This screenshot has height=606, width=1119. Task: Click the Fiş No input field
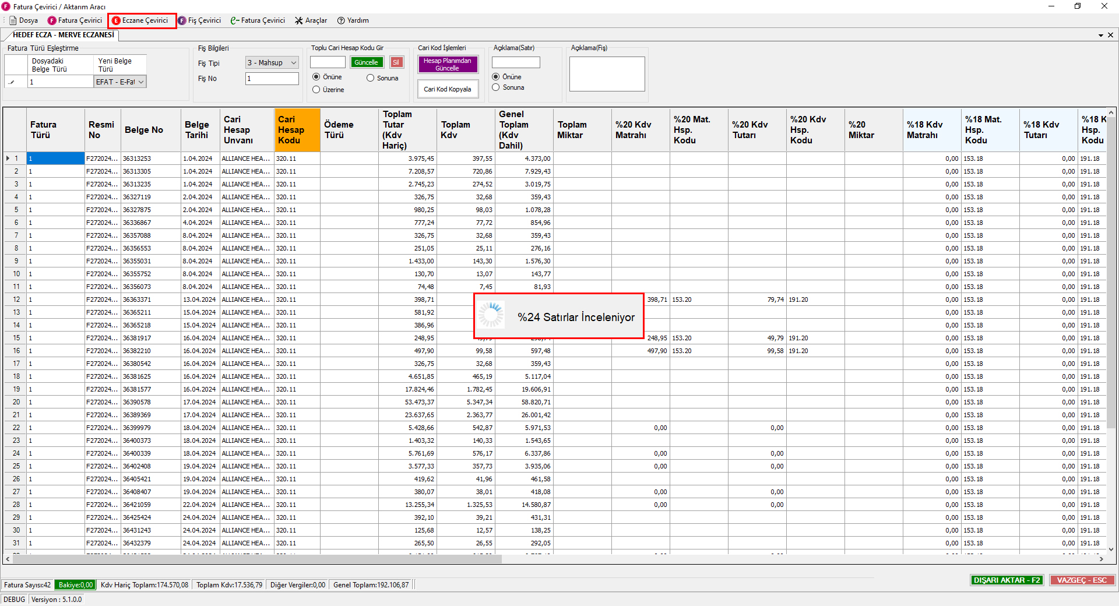point(272,79)
